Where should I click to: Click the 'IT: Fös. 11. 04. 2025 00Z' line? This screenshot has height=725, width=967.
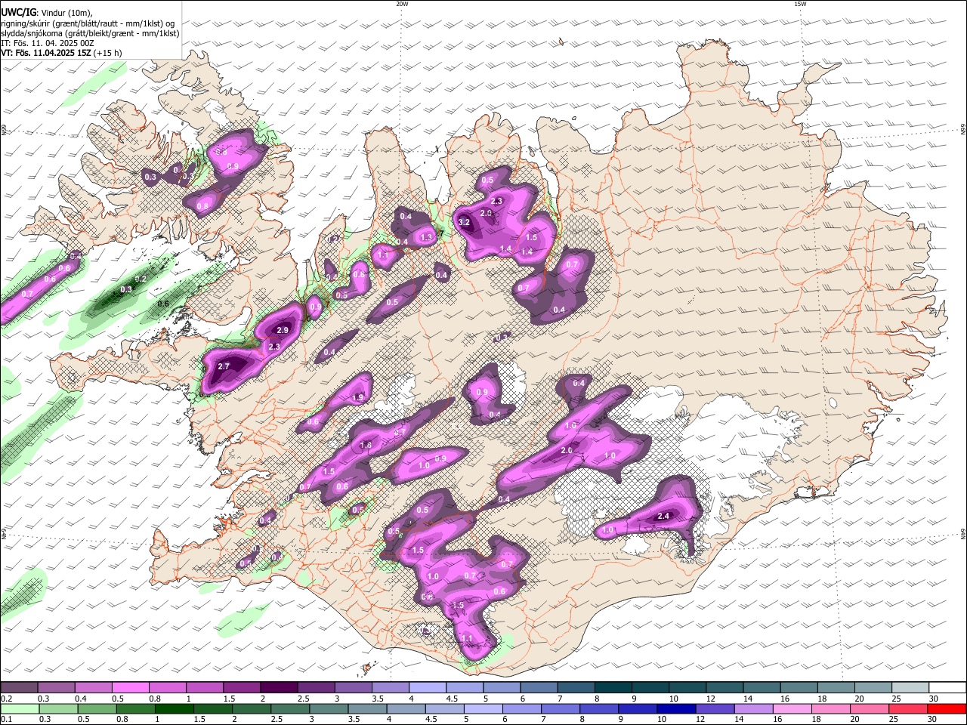[48, 43]
